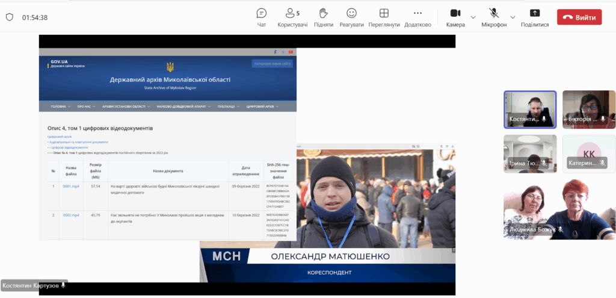Open the НАУКОВО-ДОВІДКОВИЙ АПАРАТ menu
The width and height of the screenshot is (616, 298).
click(x=183, y=107)
